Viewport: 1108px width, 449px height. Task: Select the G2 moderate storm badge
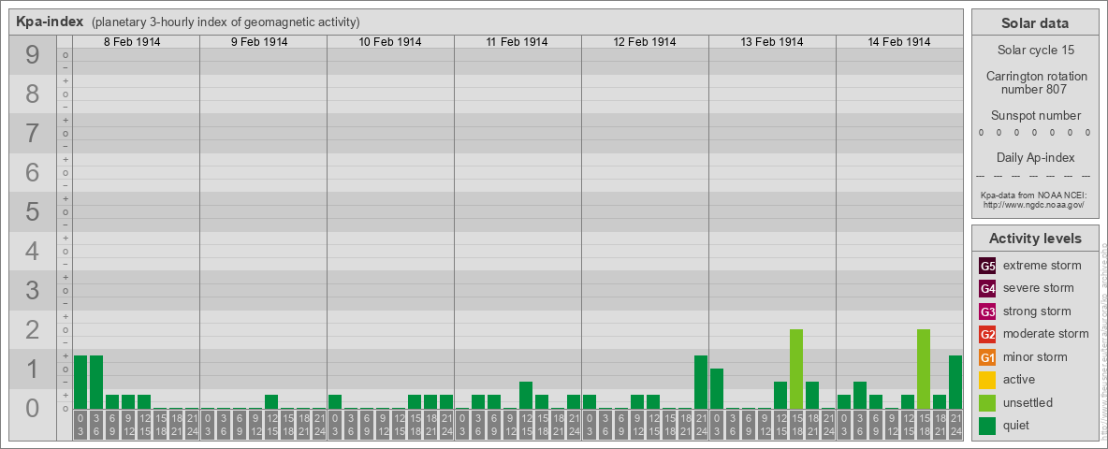[x=987, y=334]
